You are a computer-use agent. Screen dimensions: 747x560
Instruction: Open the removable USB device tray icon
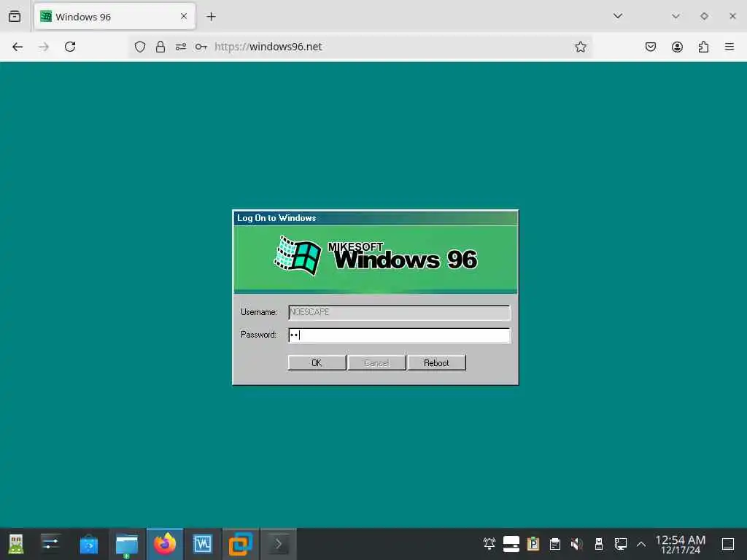pyautogui.click(x=599, y=544)
